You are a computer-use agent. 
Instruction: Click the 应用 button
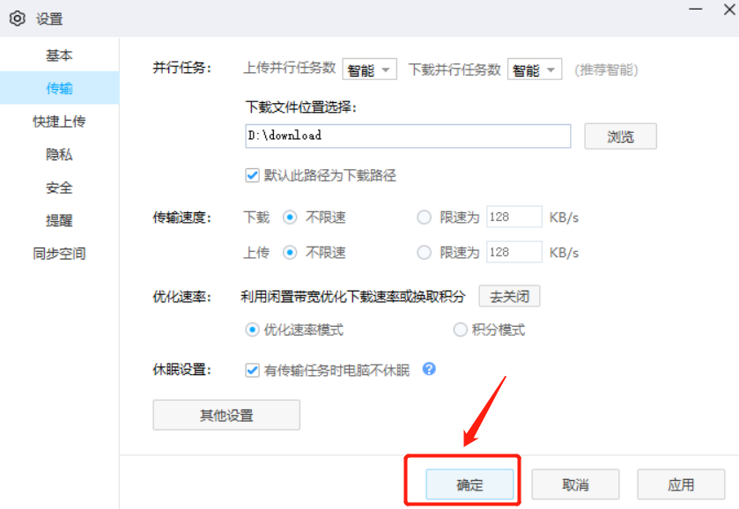(681, 484)
